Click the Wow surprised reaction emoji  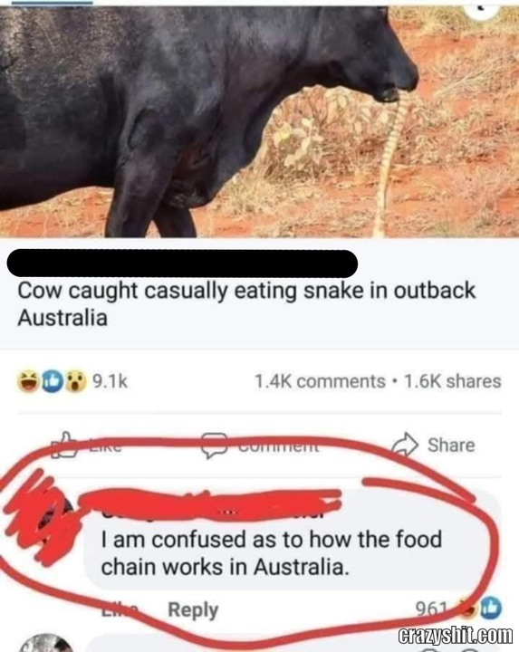click(75, 381)
